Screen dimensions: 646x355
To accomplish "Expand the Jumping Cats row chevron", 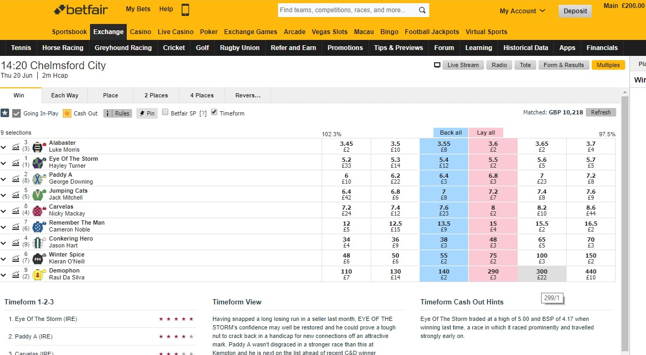I will (x=4, y=195).
